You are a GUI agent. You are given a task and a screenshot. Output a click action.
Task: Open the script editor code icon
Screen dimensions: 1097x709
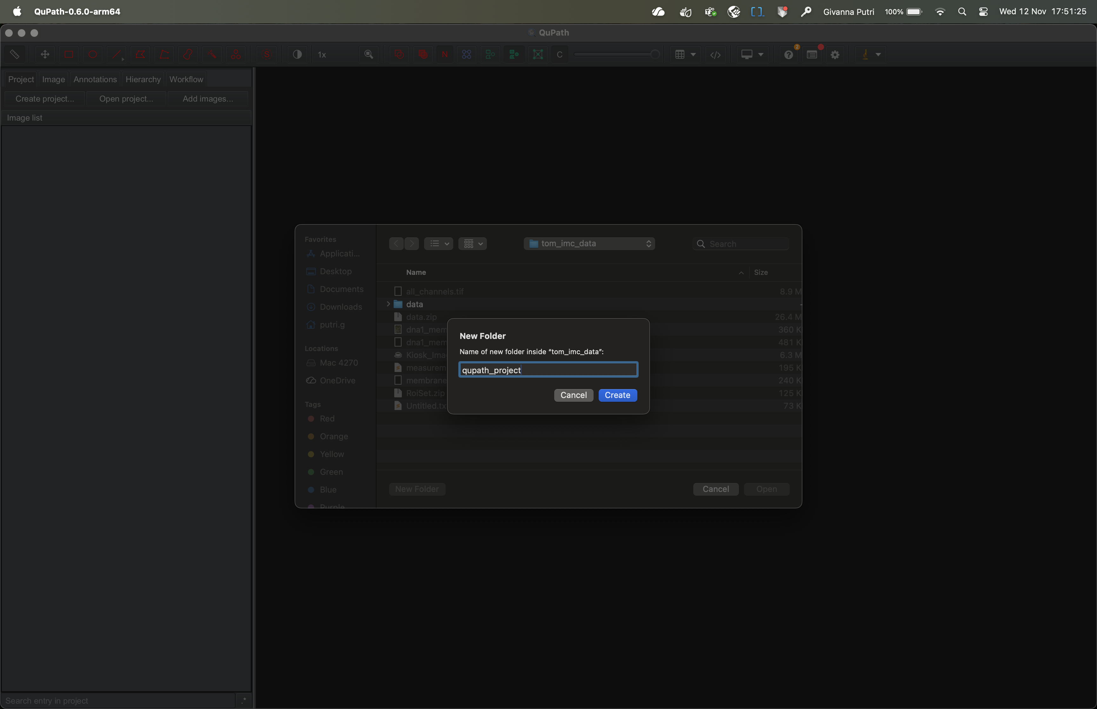715,54
